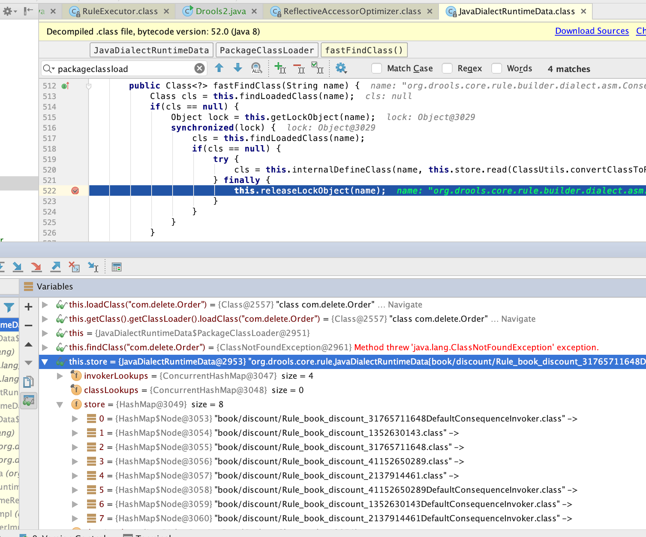Remove the breakpoint on line 522
This screenshot has height=537, width=646.
75,190
